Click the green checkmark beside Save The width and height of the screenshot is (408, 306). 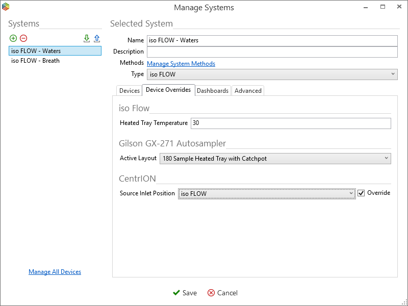[x=176, y=293]
